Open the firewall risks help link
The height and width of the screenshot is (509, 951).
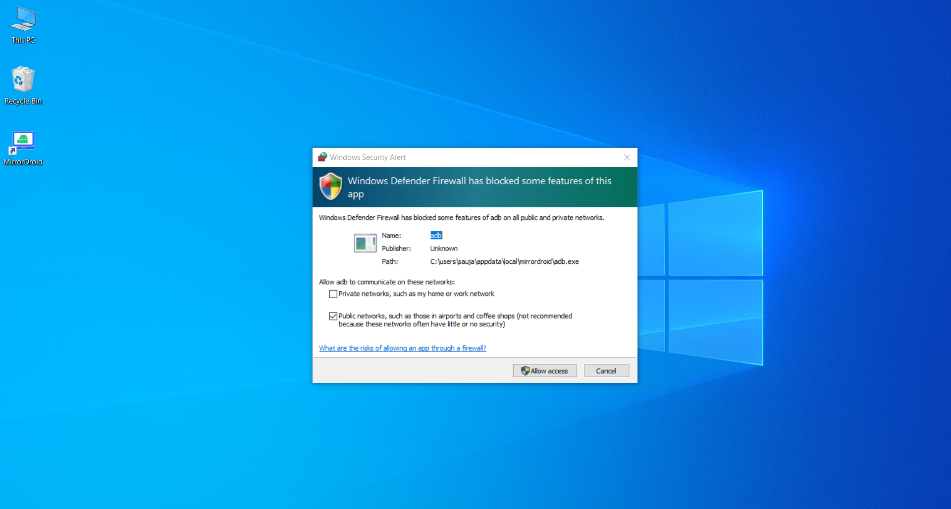point(403,348)
